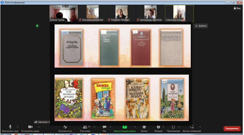Expand audio options arrow beside microphone
244x135 pixels.
point(18,126)
